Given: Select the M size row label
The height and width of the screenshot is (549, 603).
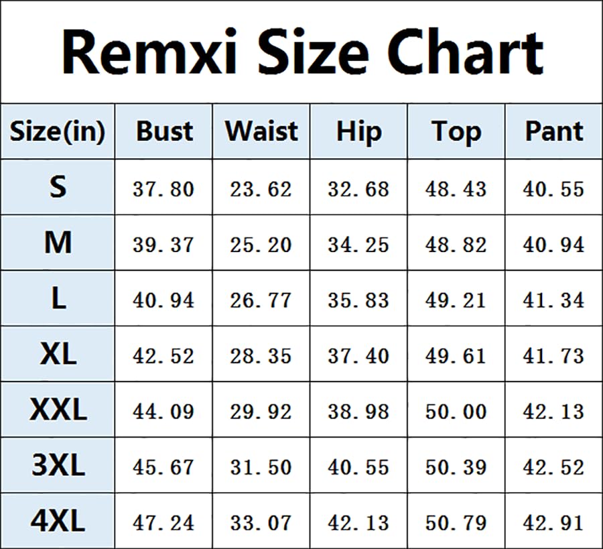Looking at the screenshot, I should (x=58, y=243).
